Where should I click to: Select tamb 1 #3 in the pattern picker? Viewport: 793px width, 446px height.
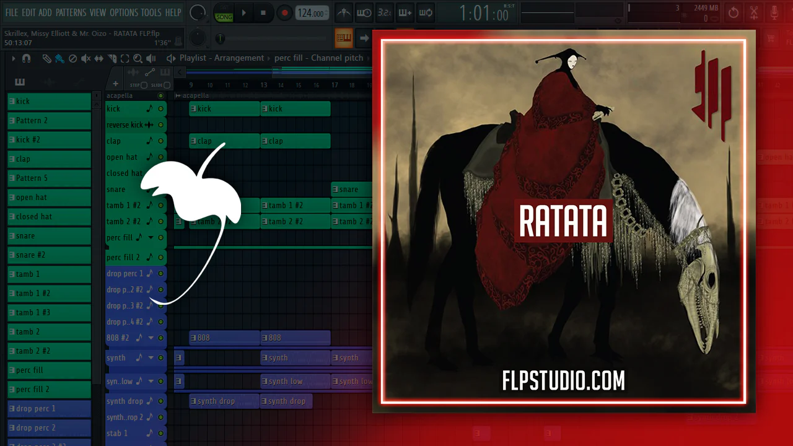click(49, 312)
